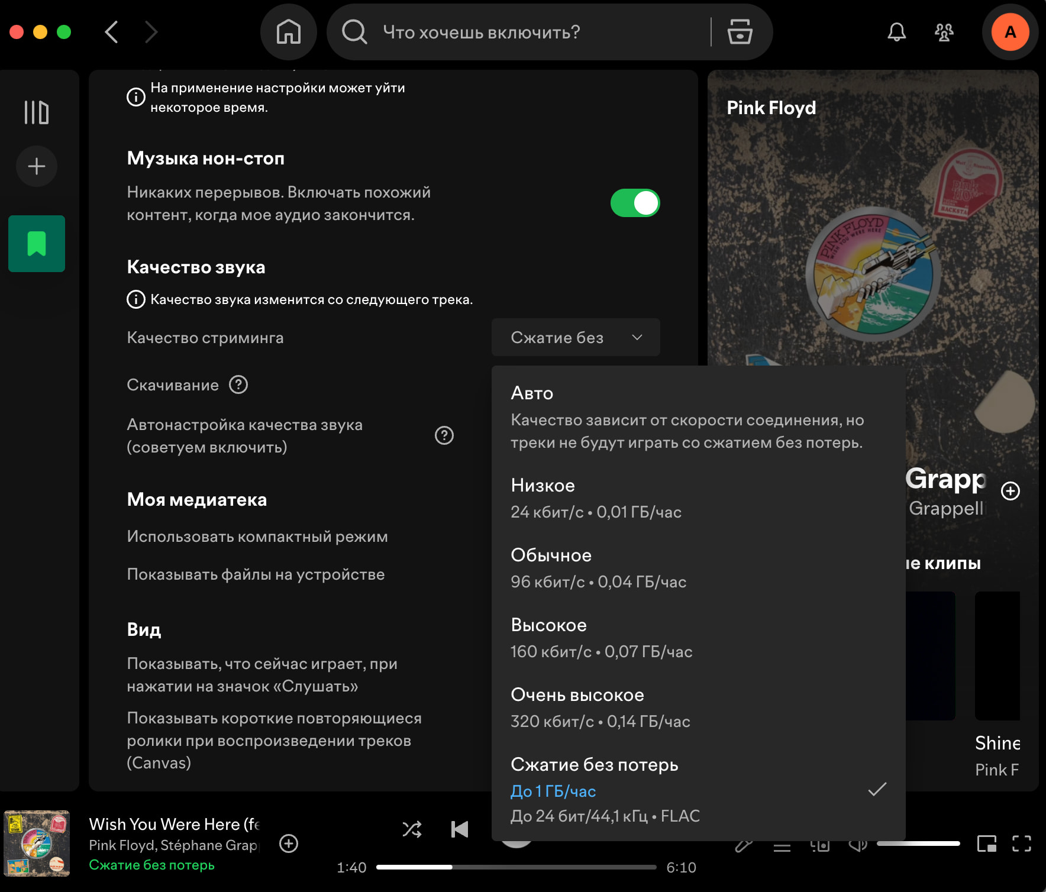
Task: Expand the library sidebar icon
Action: coord(37,112)
